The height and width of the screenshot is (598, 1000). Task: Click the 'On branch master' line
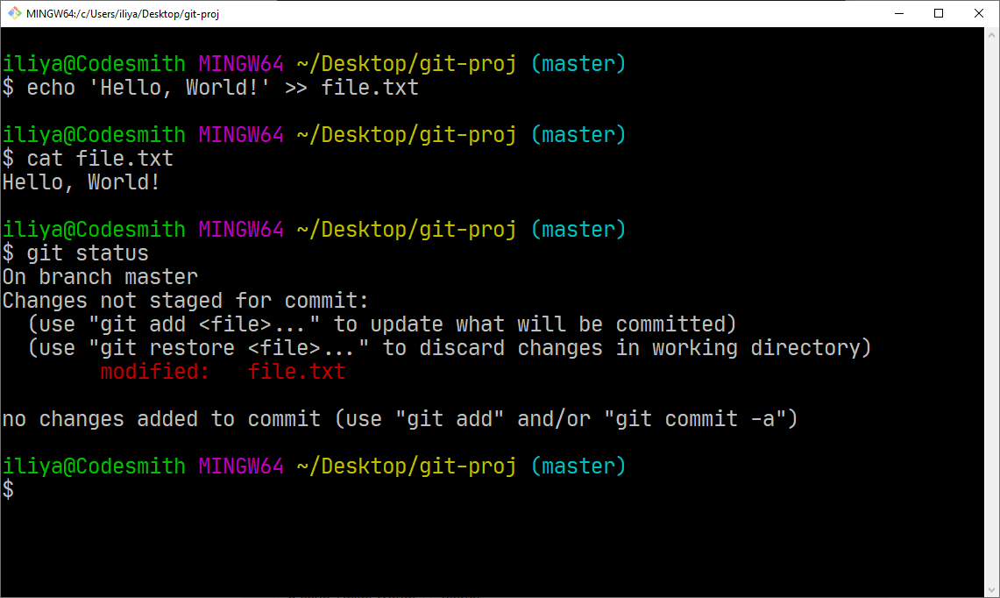[x=100, y=277]
